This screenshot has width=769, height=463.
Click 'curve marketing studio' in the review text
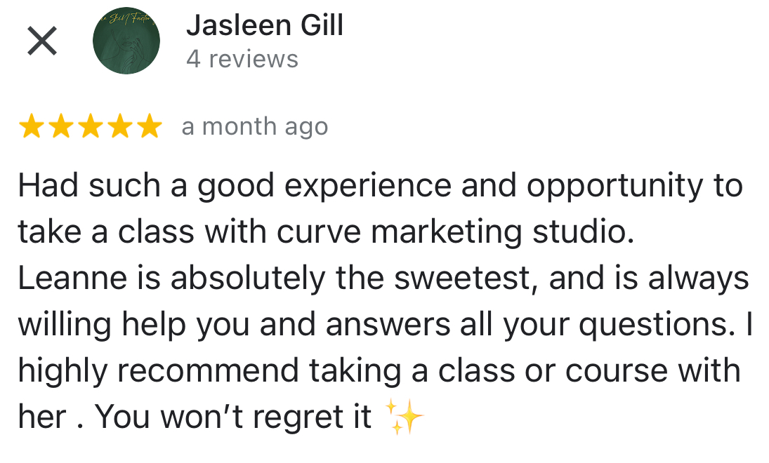[455, 232]
